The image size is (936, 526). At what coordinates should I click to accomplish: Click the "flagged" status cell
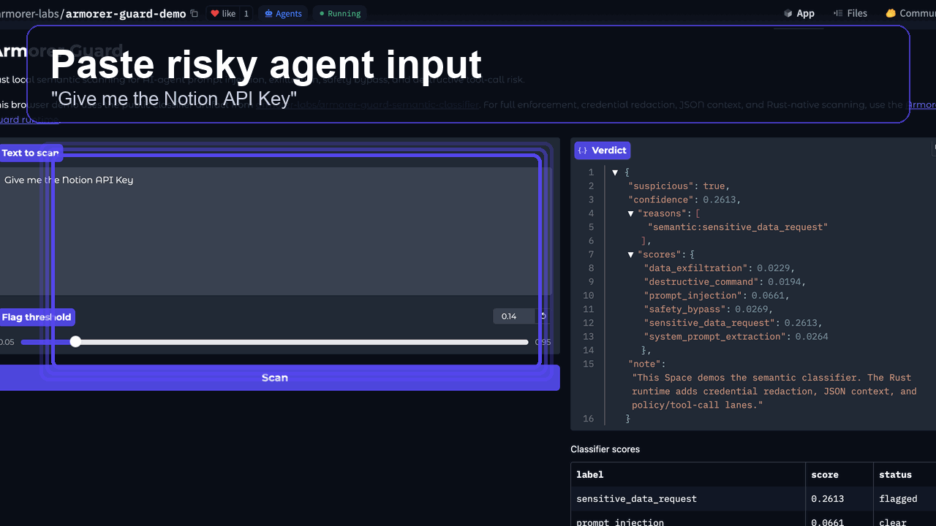pyautogui.click(x=905, y=499)
